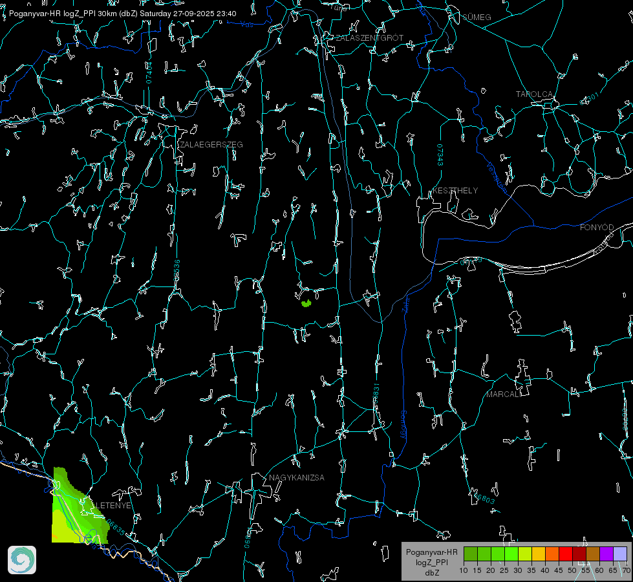The width and height of the screenshot is (633, 582).
Task: Click road number label 06835
Action: click(x=116, y=528)
